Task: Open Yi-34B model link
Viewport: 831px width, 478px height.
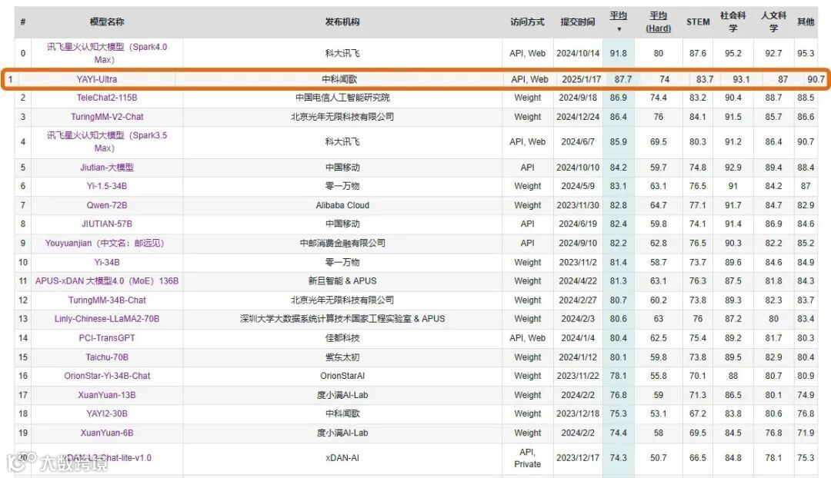Action: pyautogui.click(x=107, y=262)
